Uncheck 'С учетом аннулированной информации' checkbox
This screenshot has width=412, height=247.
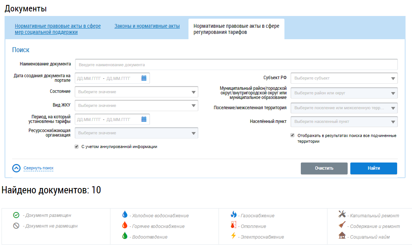click(x=77, y=147)
